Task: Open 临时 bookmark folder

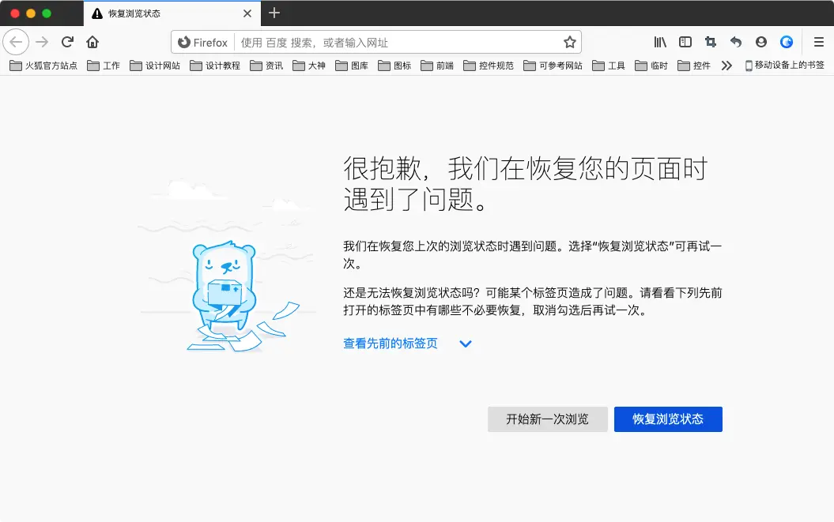Action: tap(651, 66)
